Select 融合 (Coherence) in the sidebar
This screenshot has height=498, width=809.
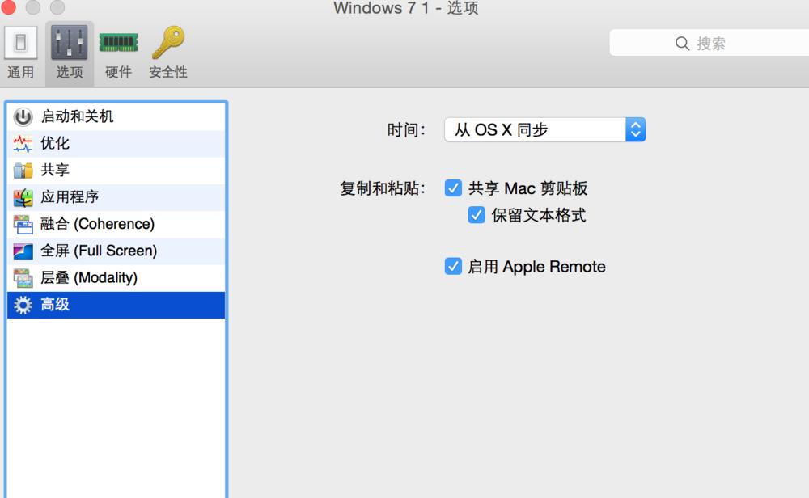[116, 224]
